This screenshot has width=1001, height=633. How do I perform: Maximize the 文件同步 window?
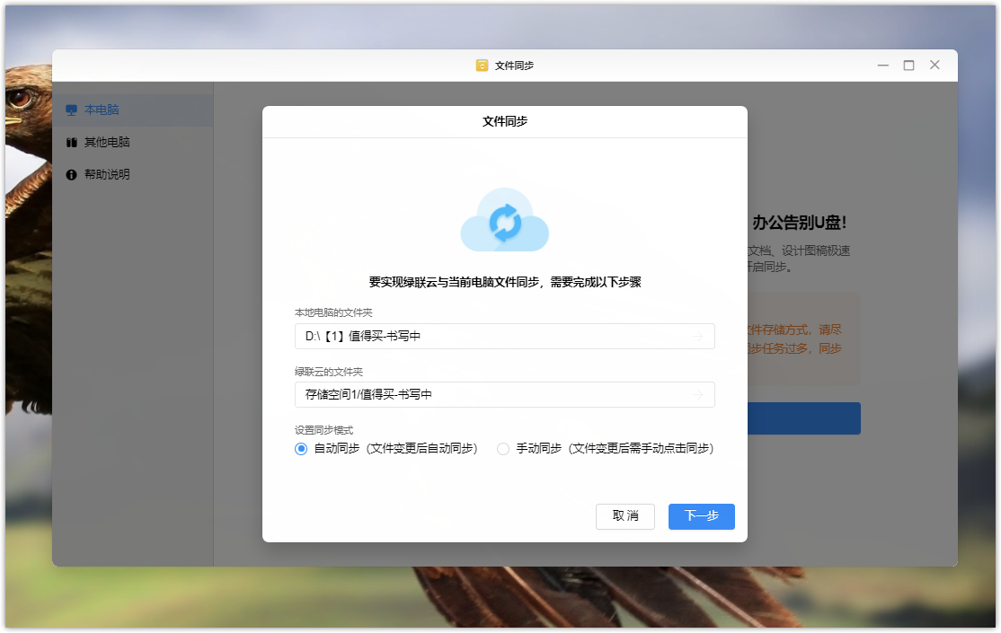click(908, 66)
